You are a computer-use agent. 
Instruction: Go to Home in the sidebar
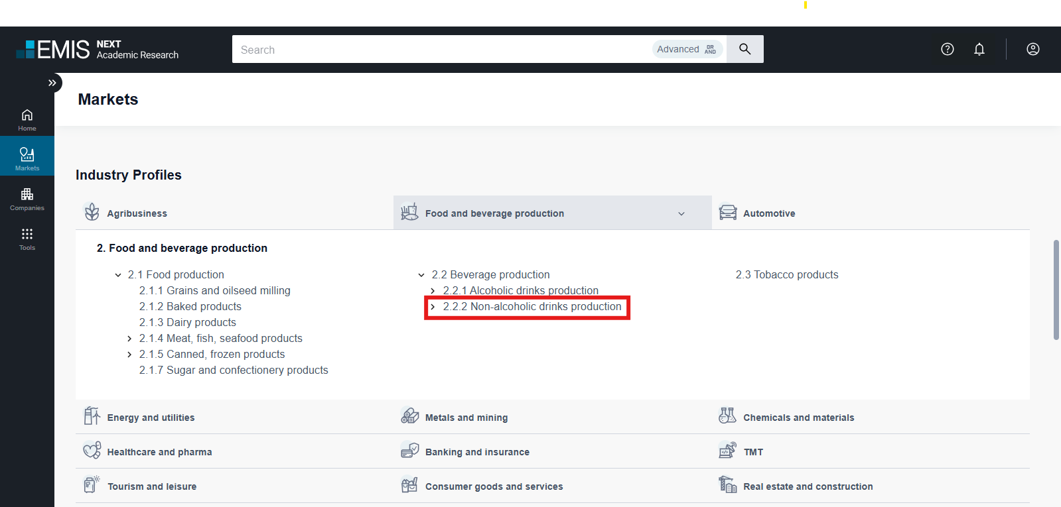pyautogui.click(x=27, y=120)
